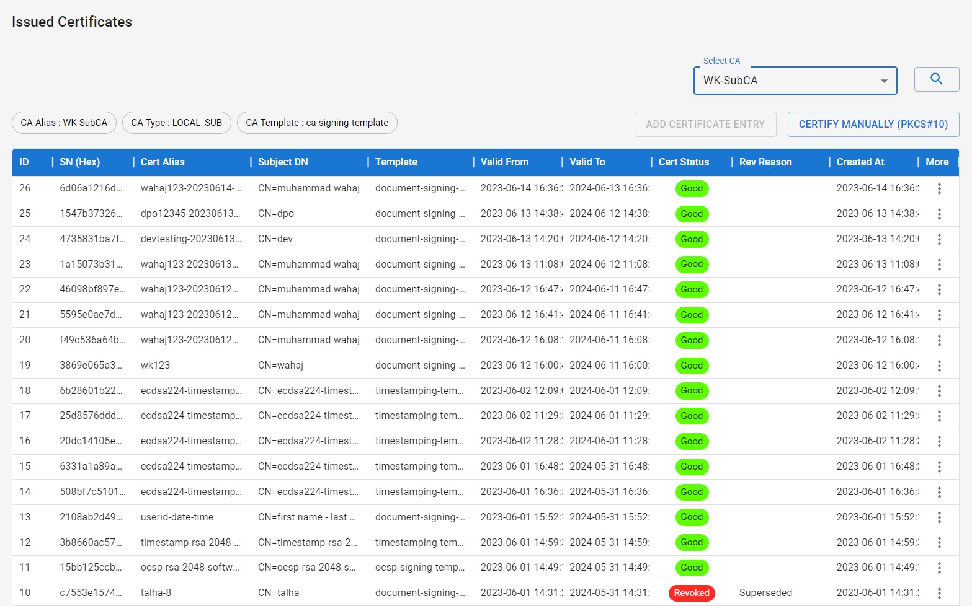
Task: Open actions menu for dpo12345 certificate row
Action: pos(939,213)
